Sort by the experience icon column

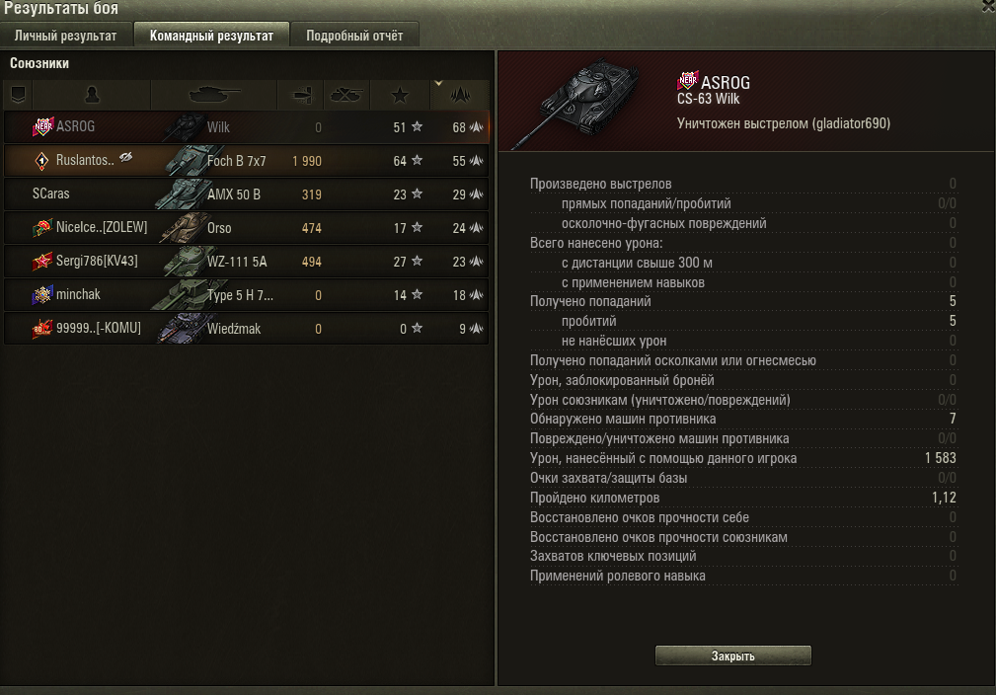(460, 96)
